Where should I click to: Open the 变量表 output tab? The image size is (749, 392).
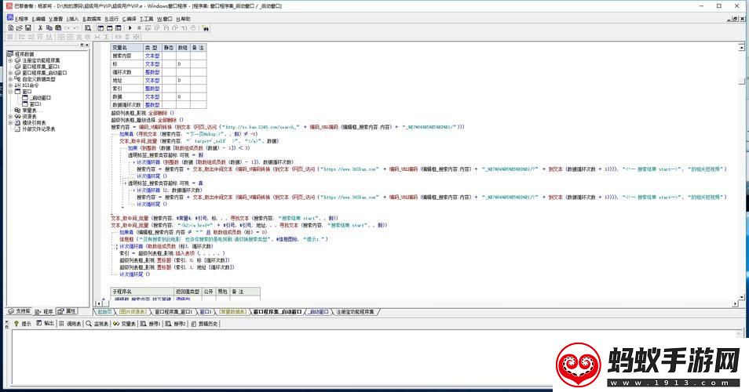(x=125, y=323)
